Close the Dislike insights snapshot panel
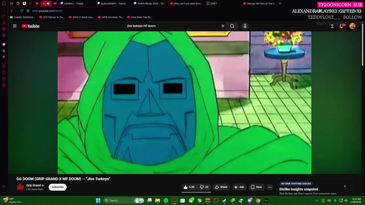365x205 pixels. click(345, 186)
